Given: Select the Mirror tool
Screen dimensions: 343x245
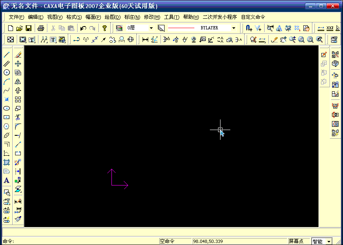Looking at the screenshot, I should [x=18, y=82].
